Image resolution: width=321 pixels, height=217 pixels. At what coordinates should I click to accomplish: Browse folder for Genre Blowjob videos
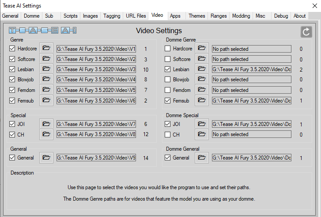point(46,79)
